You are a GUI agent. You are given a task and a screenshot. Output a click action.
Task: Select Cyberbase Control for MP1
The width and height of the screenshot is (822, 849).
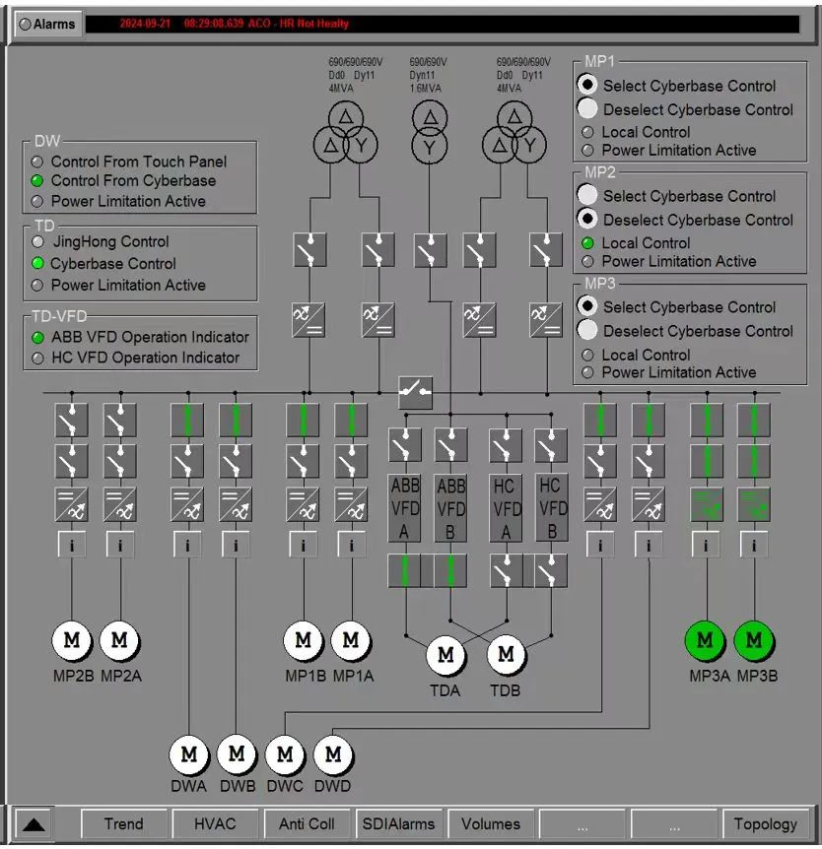[x=587, y=86]
